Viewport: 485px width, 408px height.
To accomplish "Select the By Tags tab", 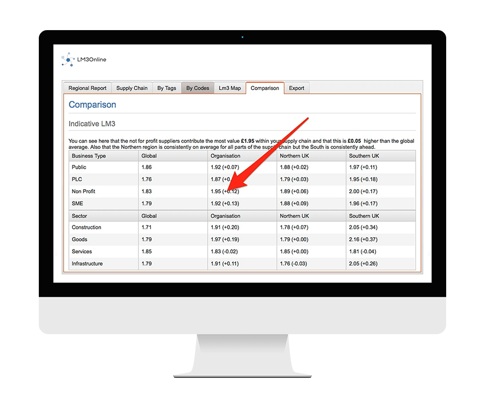I will point(166,88).
